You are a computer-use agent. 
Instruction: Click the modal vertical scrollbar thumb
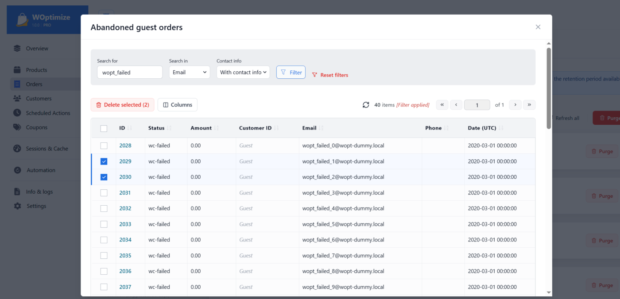[549, 88]
